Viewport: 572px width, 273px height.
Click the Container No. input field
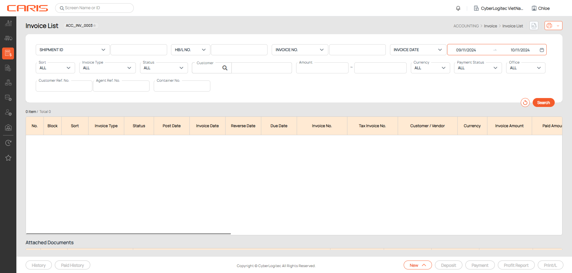(x=182, y=86)
